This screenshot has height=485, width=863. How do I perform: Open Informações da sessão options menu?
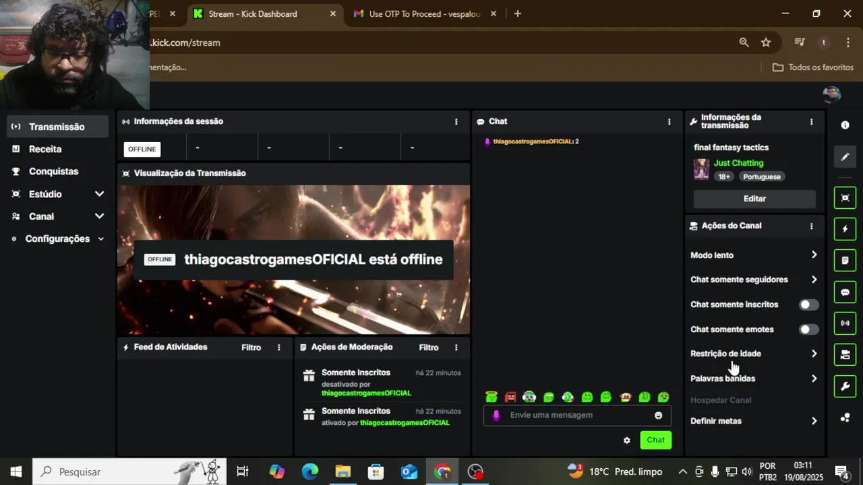[456, 122]
